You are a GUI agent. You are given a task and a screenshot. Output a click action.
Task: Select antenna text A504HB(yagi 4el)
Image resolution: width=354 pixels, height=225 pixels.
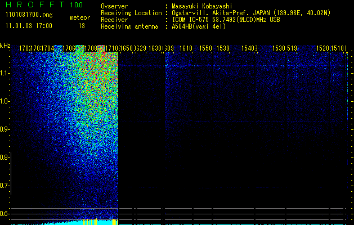(x=199, y=26)
